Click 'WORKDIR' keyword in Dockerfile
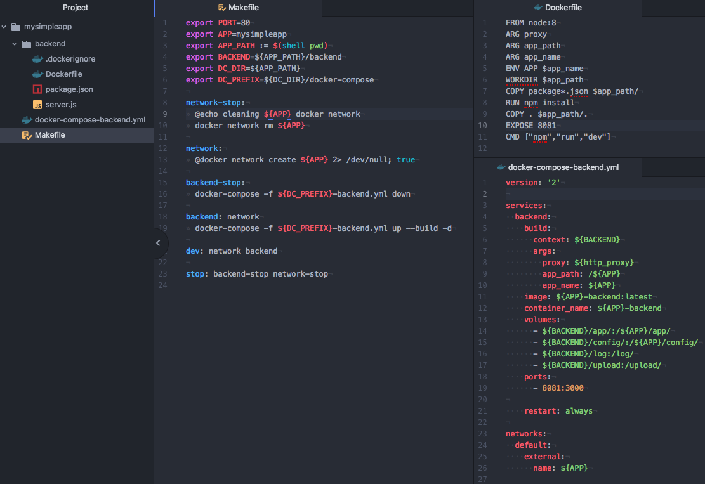The image size is (705, 484). [522, 80]
